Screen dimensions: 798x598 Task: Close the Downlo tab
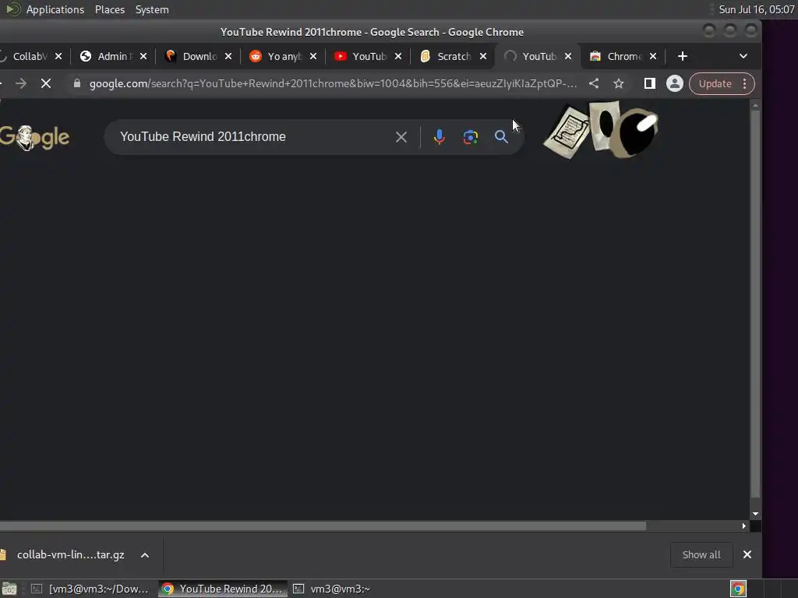[x=228, y=56]
